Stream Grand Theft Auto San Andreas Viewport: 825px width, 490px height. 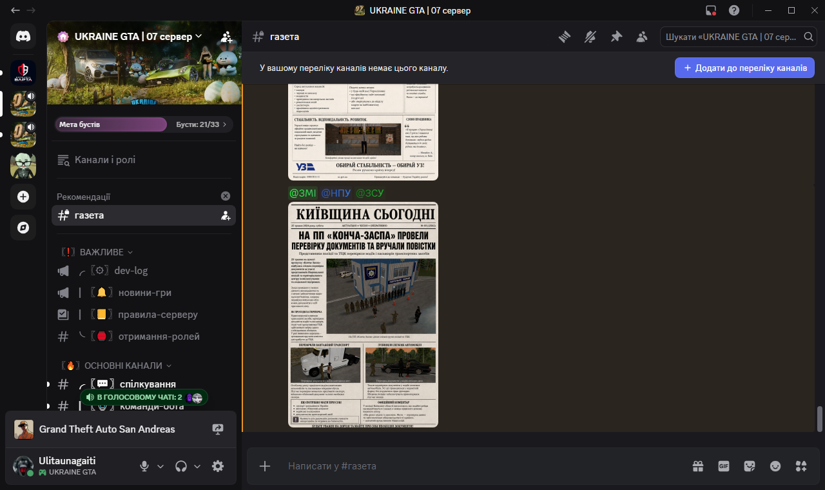point(218,429)
